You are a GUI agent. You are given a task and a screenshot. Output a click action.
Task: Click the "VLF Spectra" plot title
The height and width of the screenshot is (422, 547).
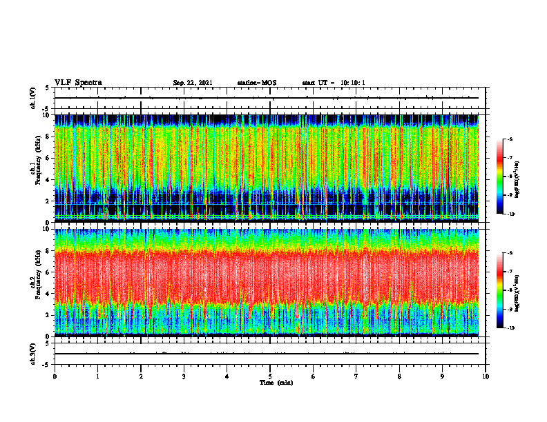click(x=78, y=83)
